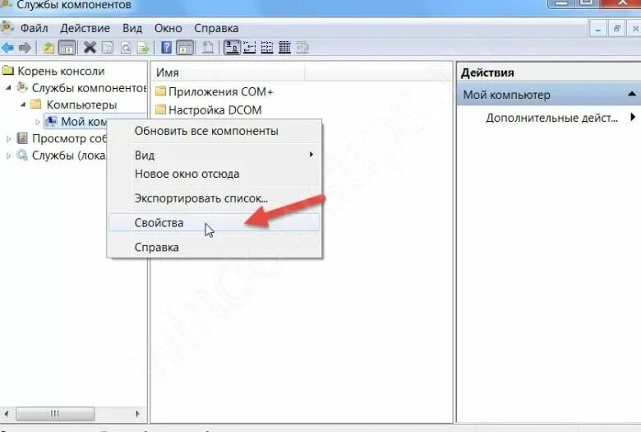This screenshot has width=641, height=432.
Task: Choose Экспортировать список...
Action: click(x=214, y=198)
